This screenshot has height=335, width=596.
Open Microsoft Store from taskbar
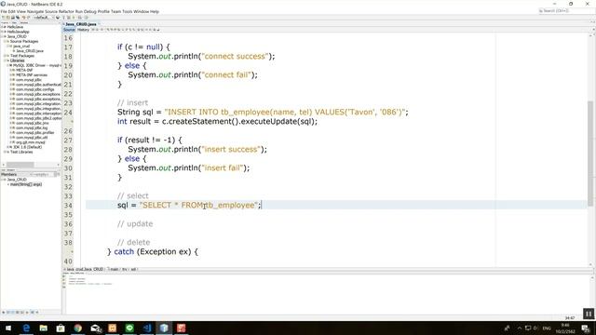[61, 328]
